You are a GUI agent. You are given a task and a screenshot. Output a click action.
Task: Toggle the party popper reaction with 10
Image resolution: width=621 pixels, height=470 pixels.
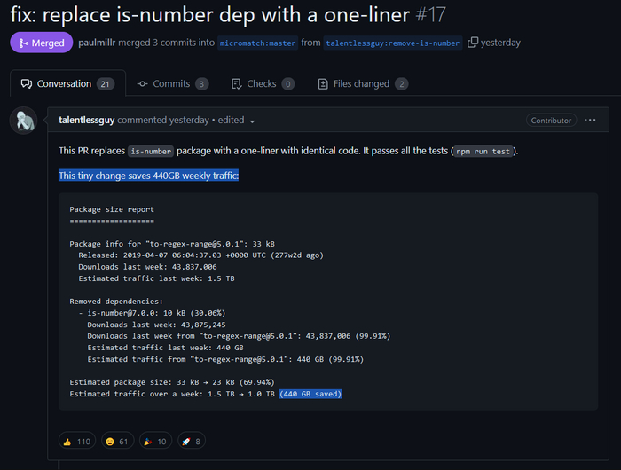(155, 441)
